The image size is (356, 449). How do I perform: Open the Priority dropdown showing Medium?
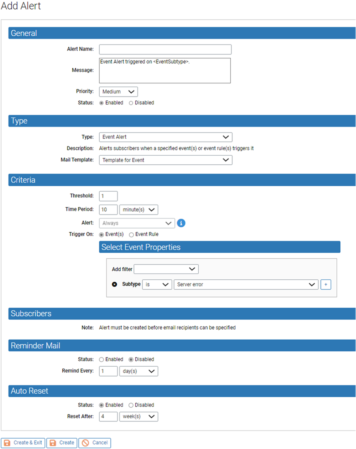pyautogui.click(x=118, y=92)
